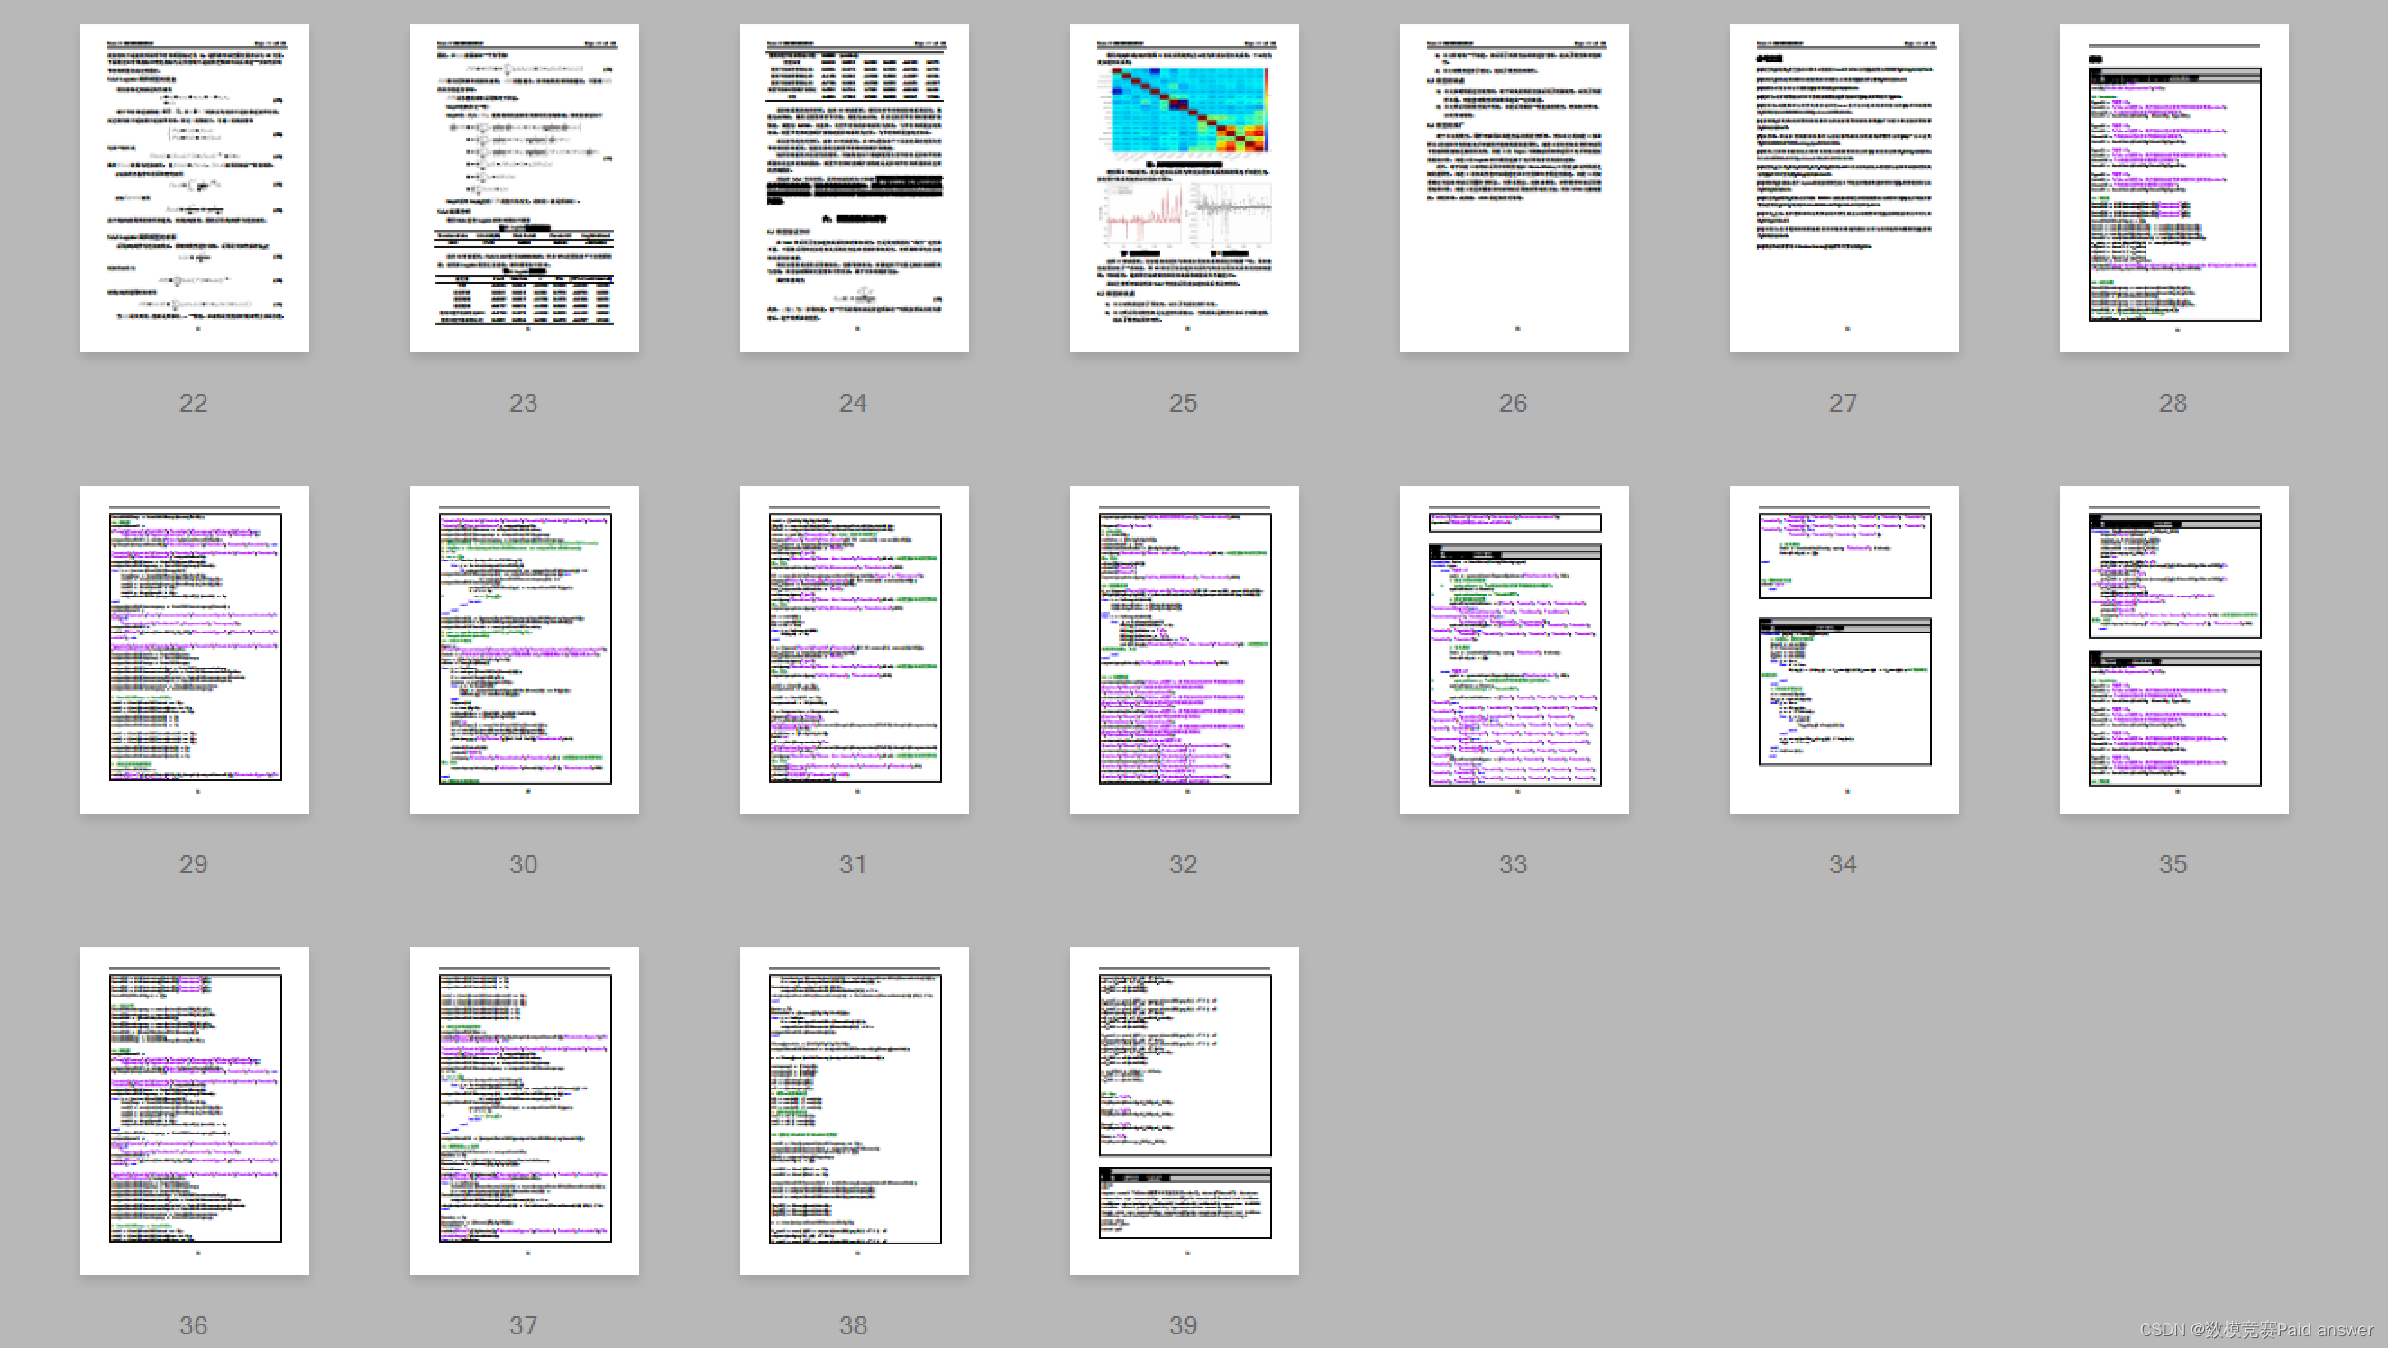Click the page number label 33
2388x1348 pixels.
[x=1514, y=864]
